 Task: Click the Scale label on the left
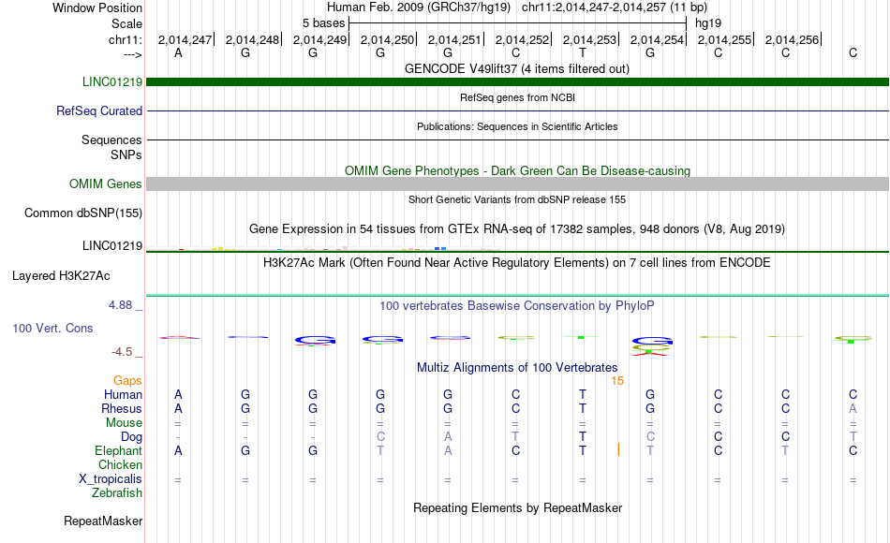click(x=126, y=23)
